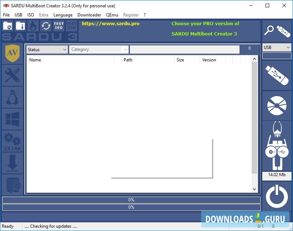Open the greyed Extra menu
The image size is (293, 231).
[44, 15]
